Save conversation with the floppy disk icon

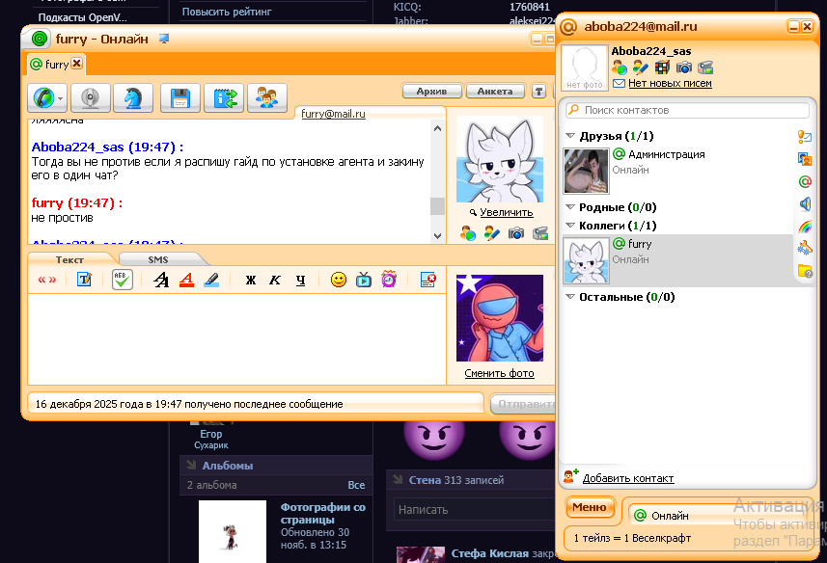pos(179,98)
